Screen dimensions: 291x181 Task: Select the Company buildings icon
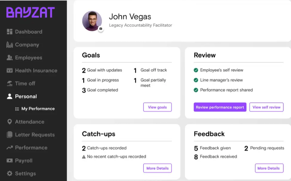[x=10, y=45]
